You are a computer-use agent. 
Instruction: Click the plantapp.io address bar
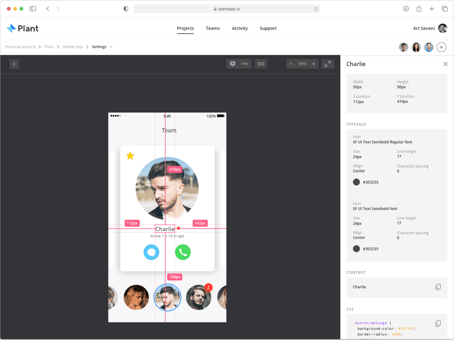pos(227,9)
